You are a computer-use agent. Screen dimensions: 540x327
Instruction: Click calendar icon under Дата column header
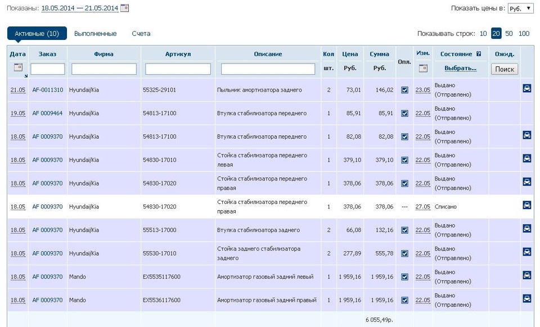[x=18, y=68]
